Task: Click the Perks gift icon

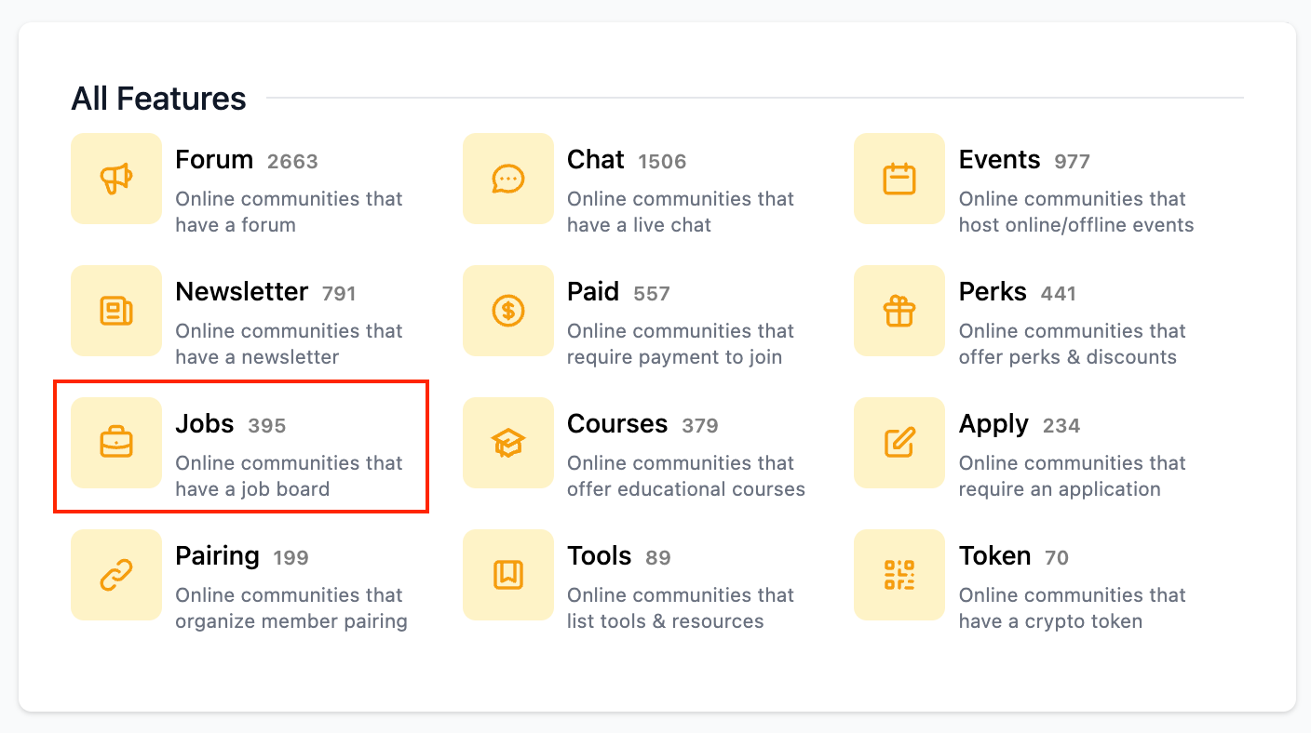Action: coord(899,311)
